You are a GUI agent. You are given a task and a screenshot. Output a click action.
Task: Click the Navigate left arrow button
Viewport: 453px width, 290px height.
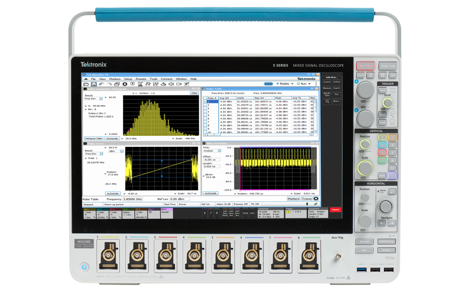pyautogui.click(x=382, y=223)
